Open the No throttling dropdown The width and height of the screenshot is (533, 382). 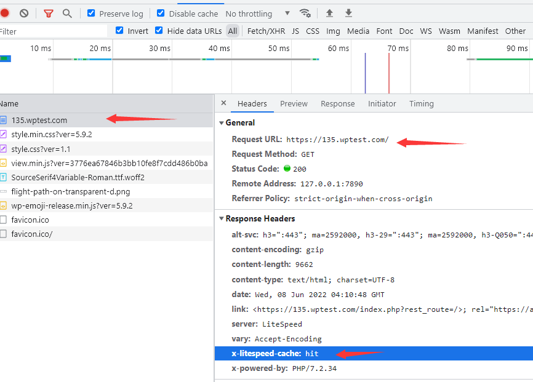tap(257, 14)
